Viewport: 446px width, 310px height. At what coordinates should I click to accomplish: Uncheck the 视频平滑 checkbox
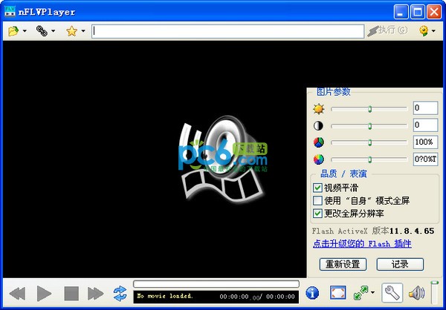coord(317,188)
